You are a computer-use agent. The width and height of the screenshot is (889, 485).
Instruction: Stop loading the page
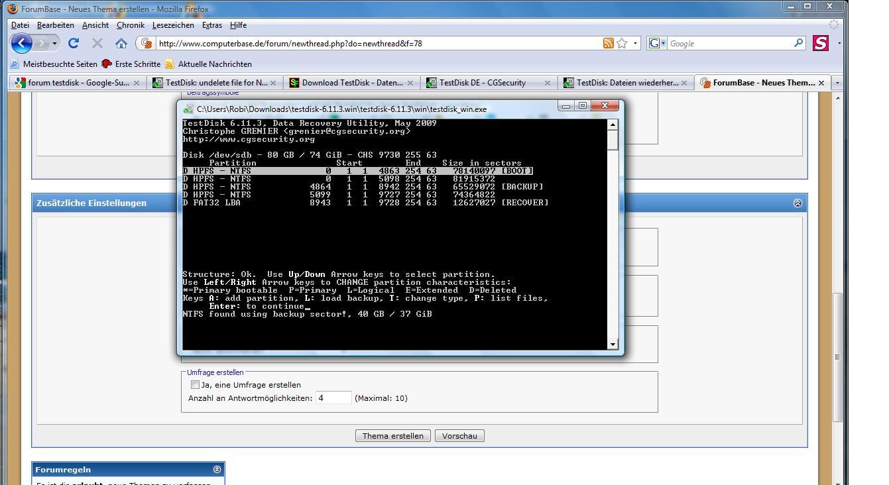pos(97,43)
